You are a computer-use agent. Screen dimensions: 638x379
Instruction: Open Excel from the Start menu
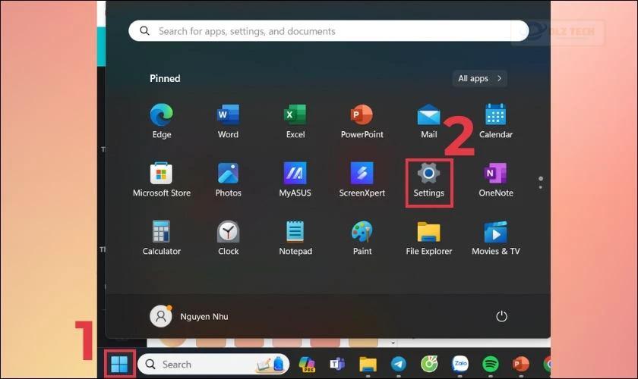coord(295,121)
